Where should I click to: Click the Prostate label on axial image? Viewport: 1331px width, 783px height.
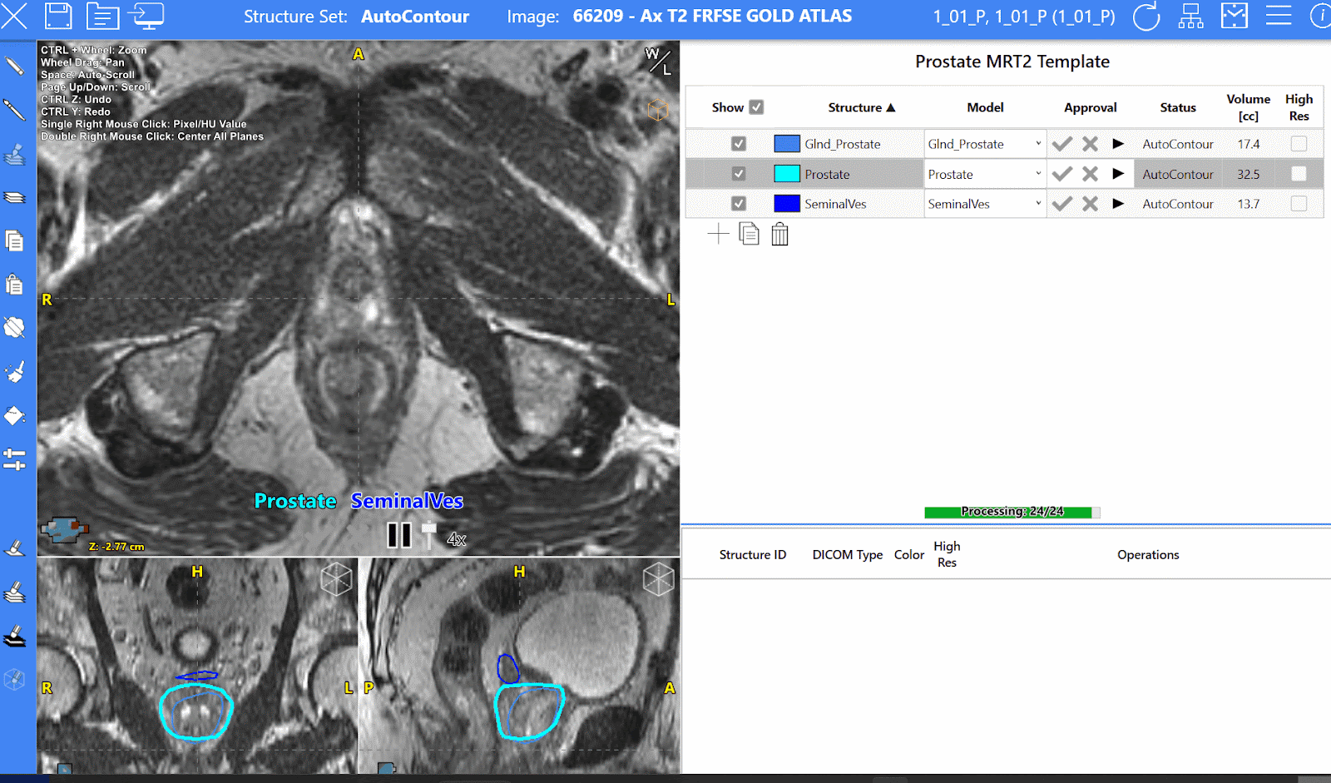tap(295, 501)
